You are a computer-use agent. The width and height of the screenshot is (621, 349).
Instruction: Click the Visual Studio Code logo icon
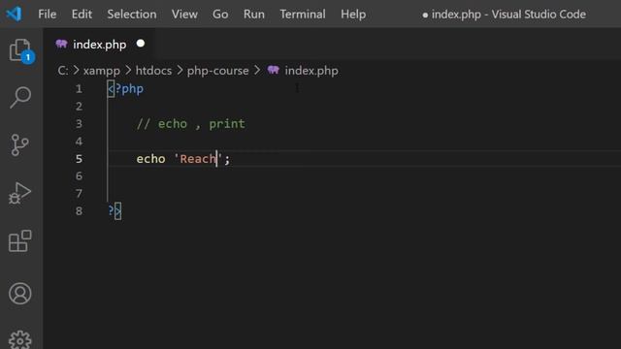[14, 14]
